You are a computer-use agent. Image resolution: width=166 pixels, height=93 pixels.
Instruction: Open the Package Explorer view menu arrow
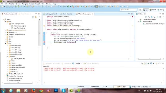tap(39, 17)
